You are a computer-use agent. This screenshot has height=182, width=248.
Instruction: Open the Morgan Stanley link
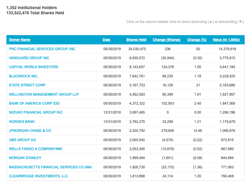[x=25, y=158]
